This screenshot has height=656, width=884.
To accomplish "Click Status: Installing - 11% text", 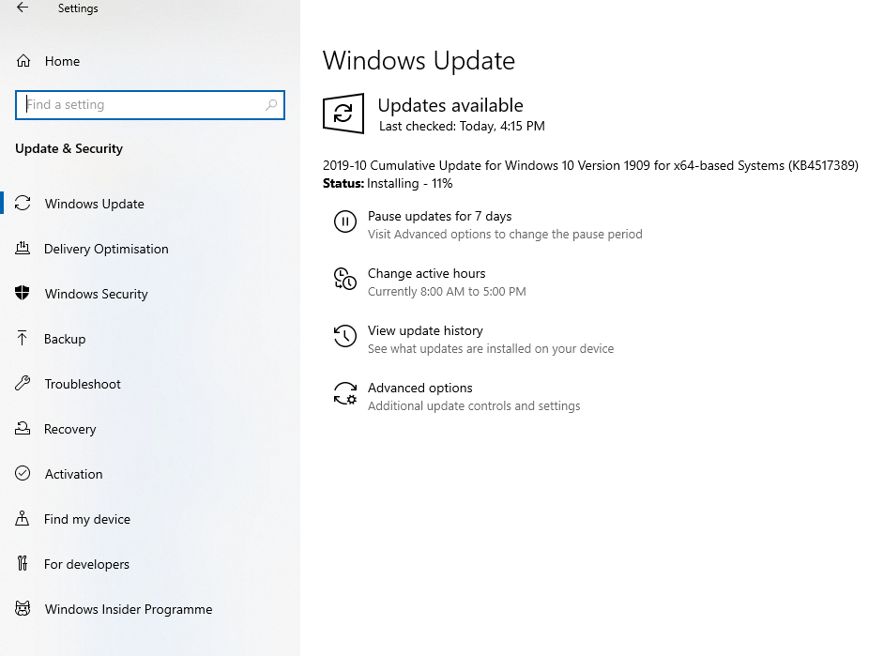I will 388,184.
